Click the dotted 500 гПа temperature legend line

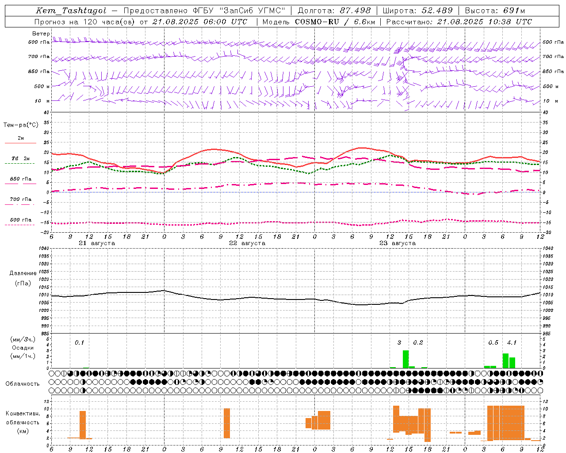pyautogui.click(x=20, y=225)
